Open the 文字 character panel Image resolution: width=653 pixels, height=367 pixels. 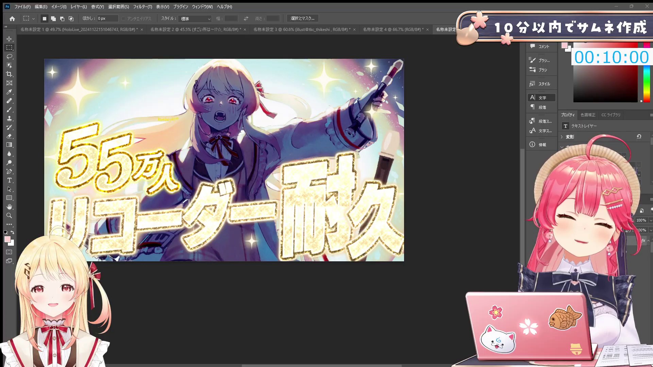(x=541, y=98)
